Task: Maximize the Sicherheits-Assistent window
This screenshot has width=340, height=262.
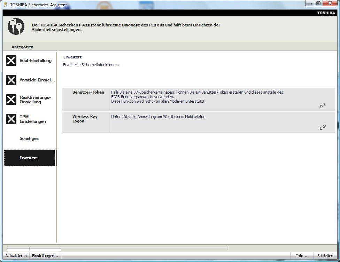Action: pyautogui.click(x=318, y=3)
